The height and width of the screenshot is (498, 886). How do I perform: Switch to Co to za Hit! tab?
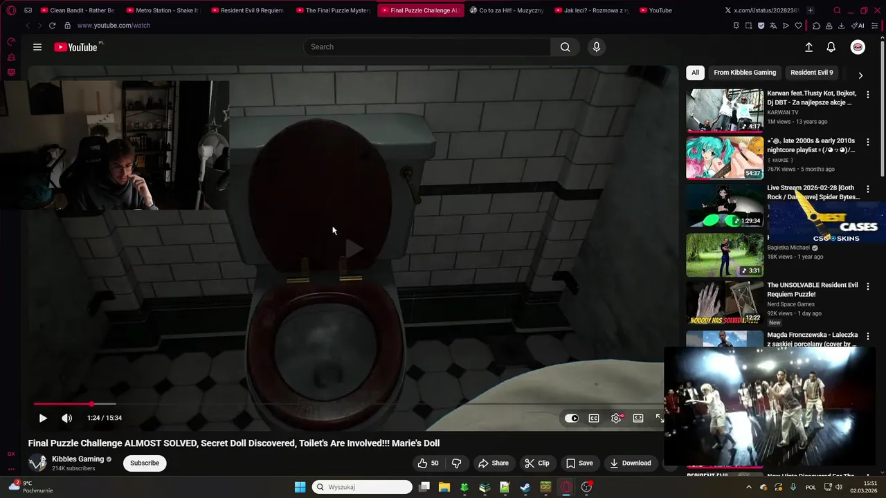507,10
